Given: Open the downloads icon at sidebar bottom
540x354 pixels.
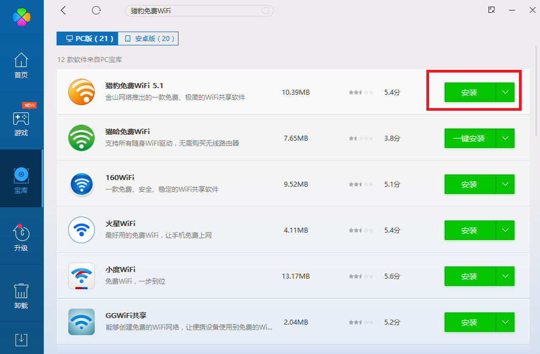Looking at the screenshot, I should point(22,340).
